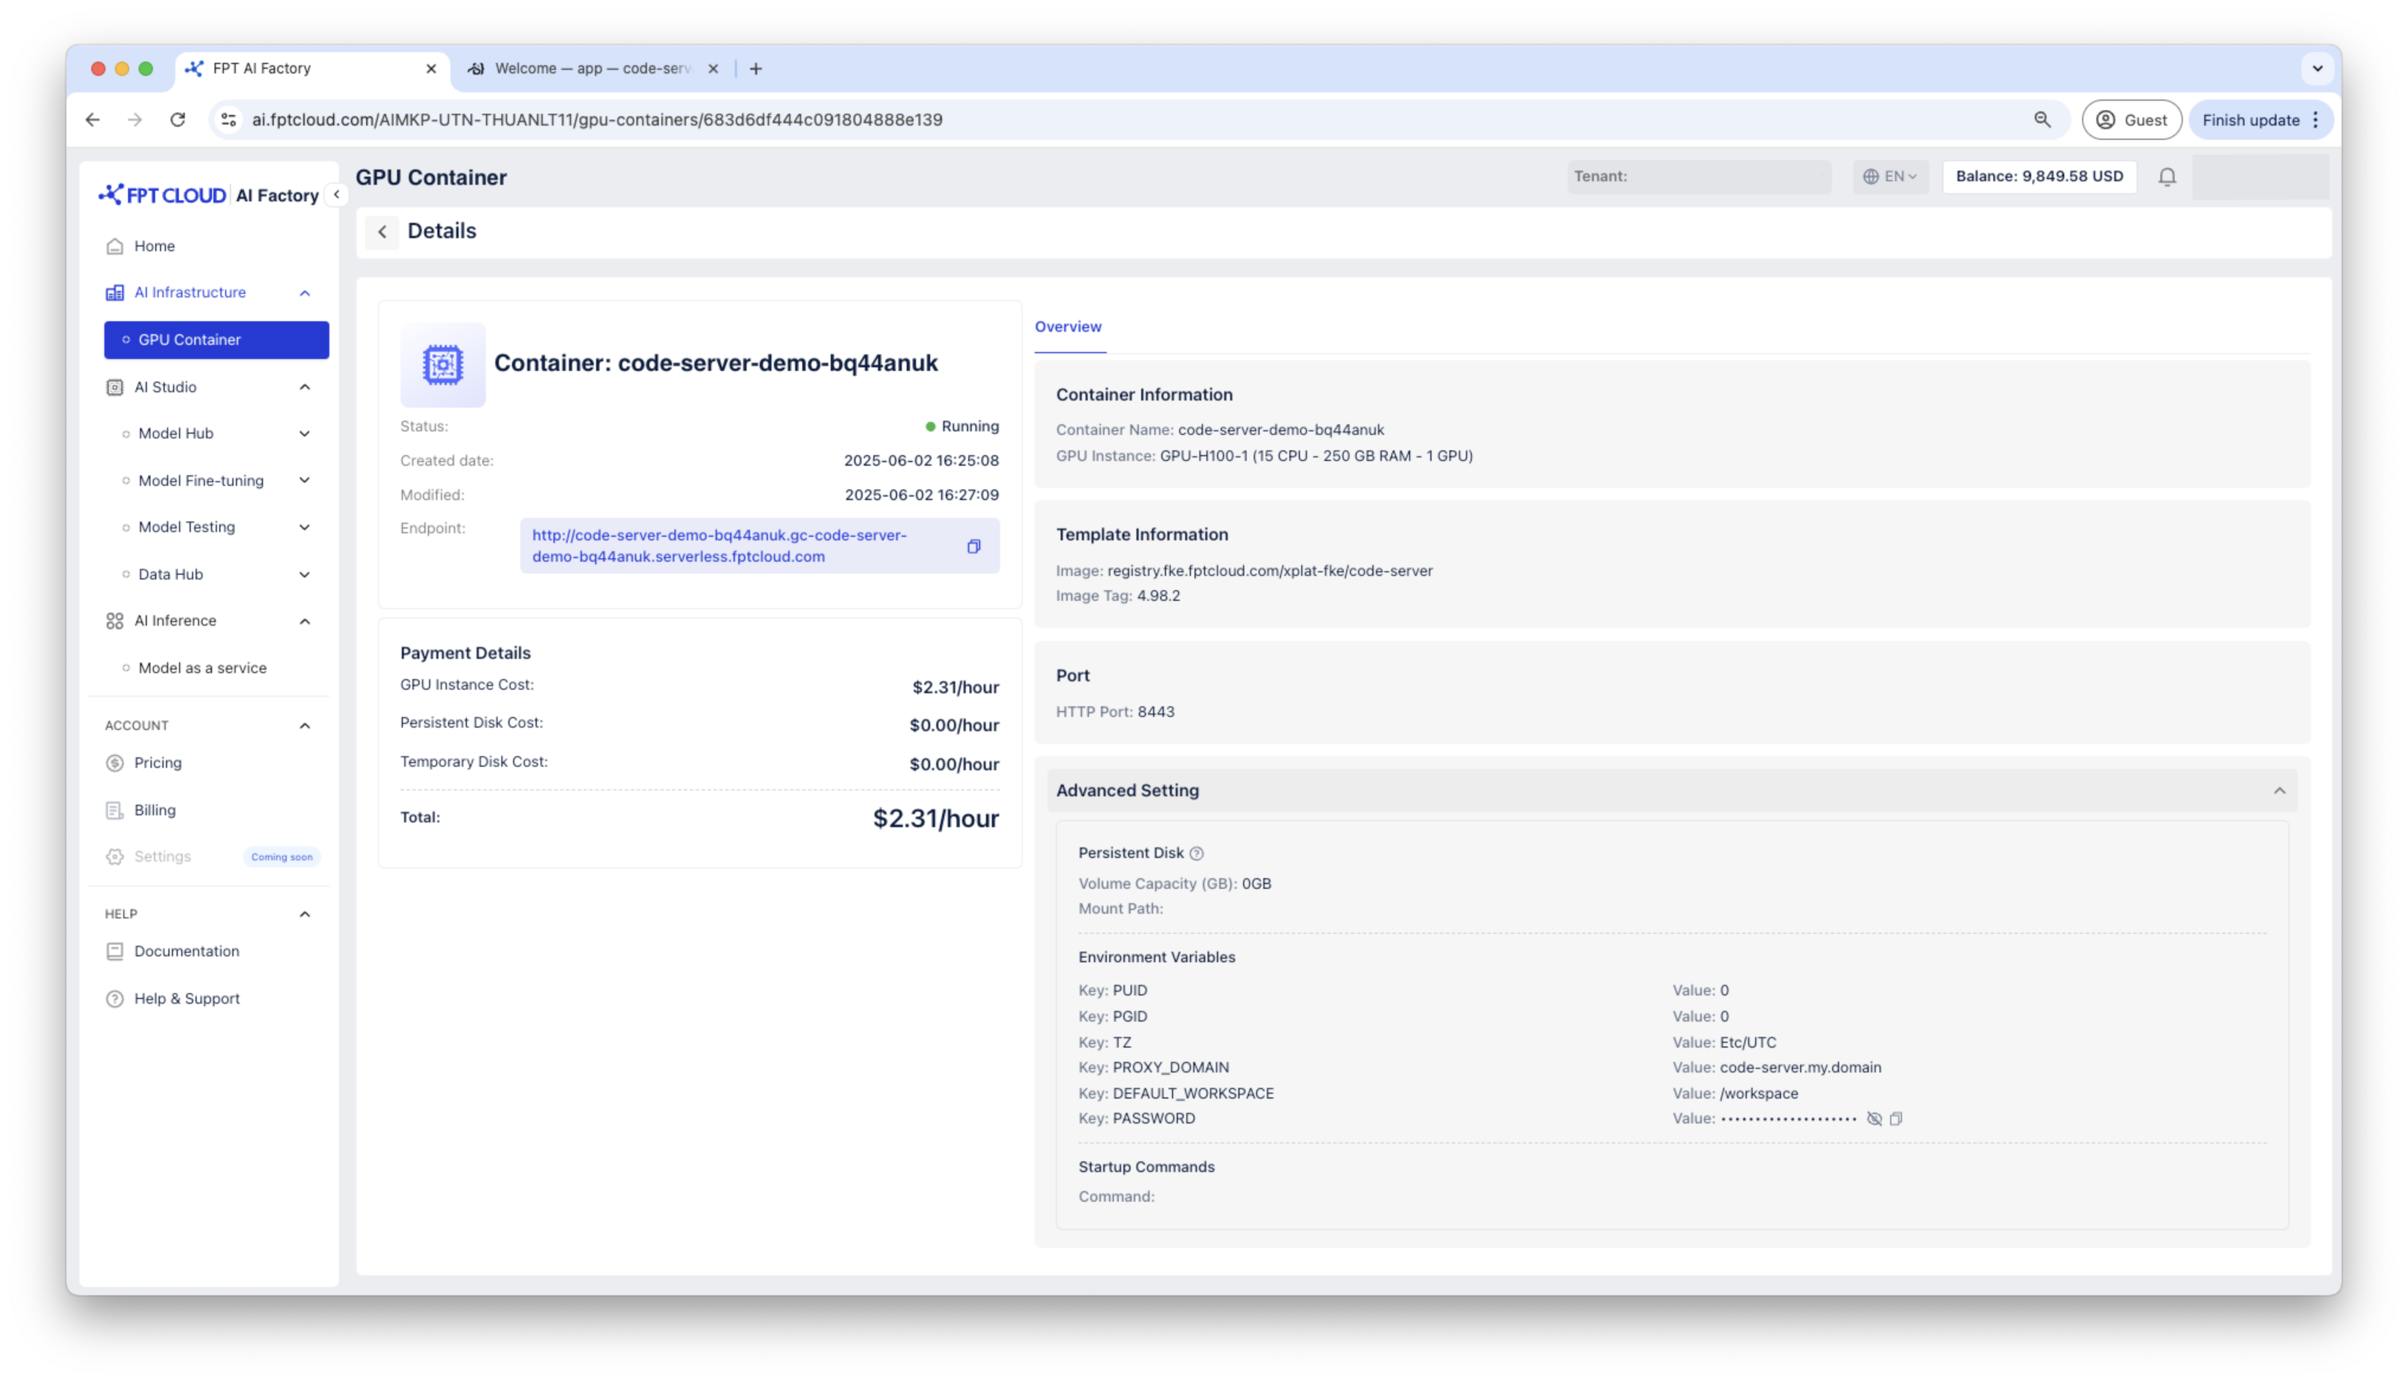2408x1383 pixels.
Task: Collapse the sidebar with the chevron button
Action: (x=336, y=195)
